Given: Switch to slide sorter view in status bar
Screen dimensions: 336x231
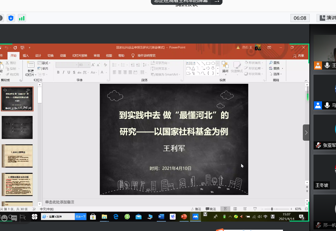Looking at the screenshot, I should click(235, 209).
